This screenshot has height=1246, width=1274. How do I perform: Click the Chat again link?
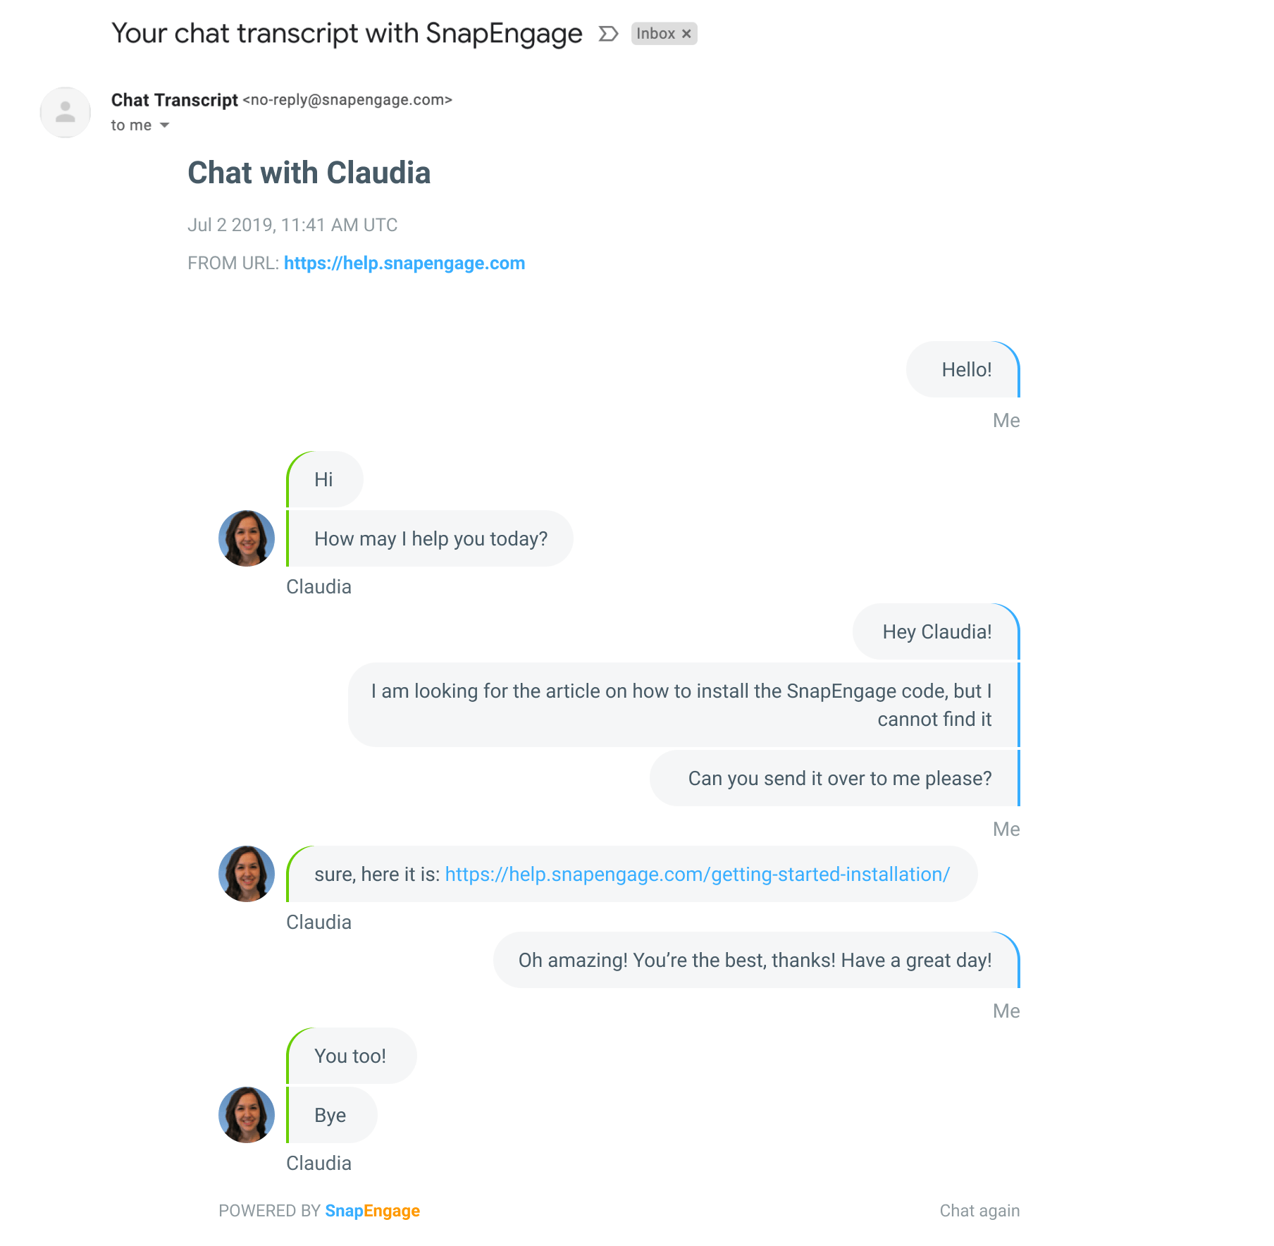979,1211
